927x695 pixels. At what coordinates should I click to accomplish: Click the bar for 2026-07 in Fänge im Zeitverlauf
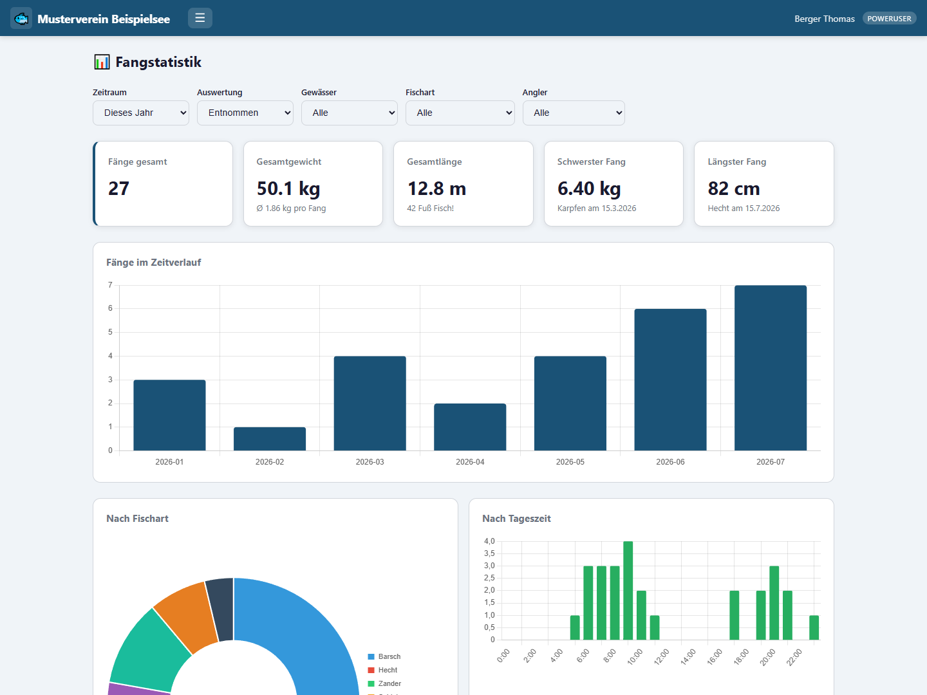click(x=771, y=368)
